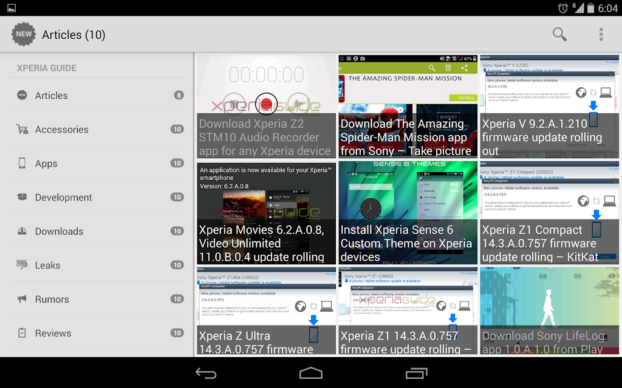Screen dimensions: 622x388
Task: Click the Development box icon
Action: point(22,197)
